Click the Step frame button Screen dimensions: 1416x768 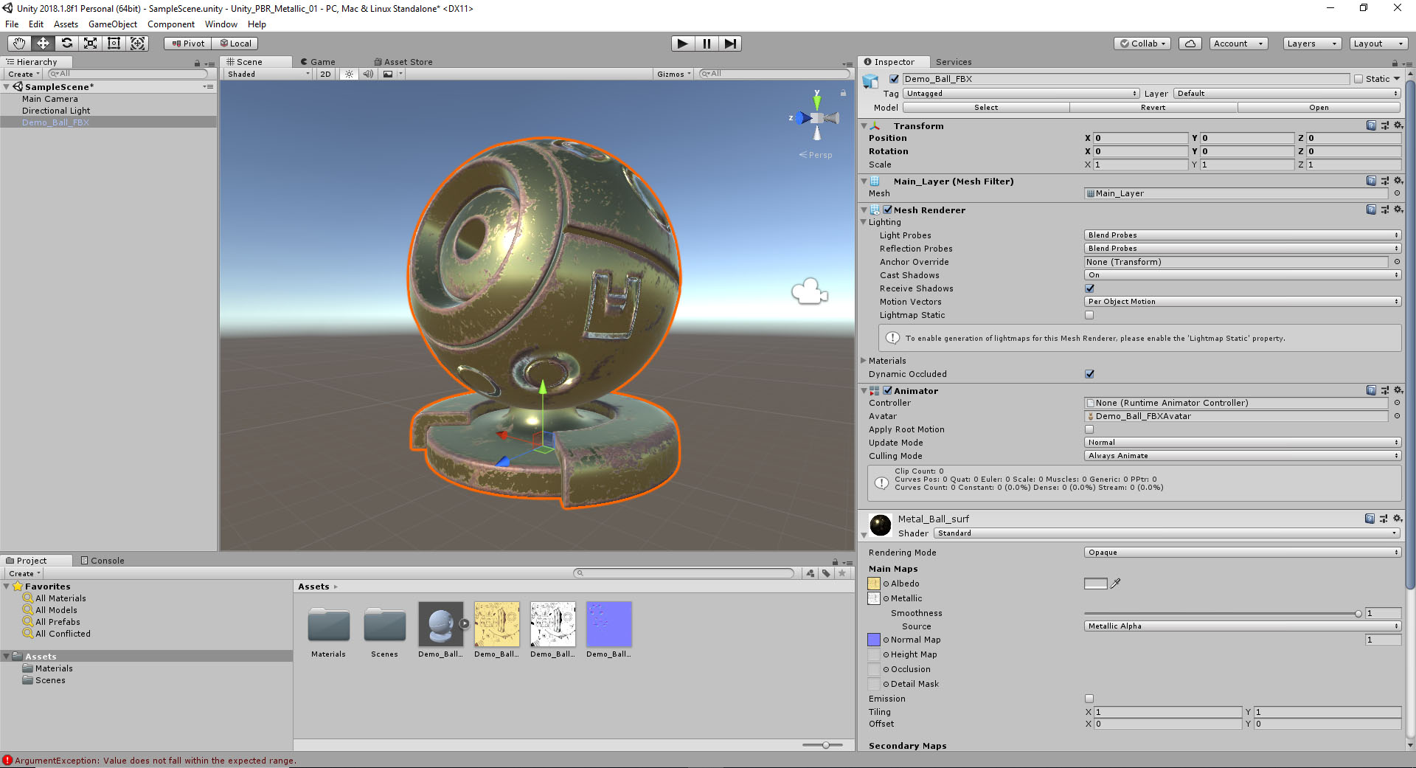[730, 44]
